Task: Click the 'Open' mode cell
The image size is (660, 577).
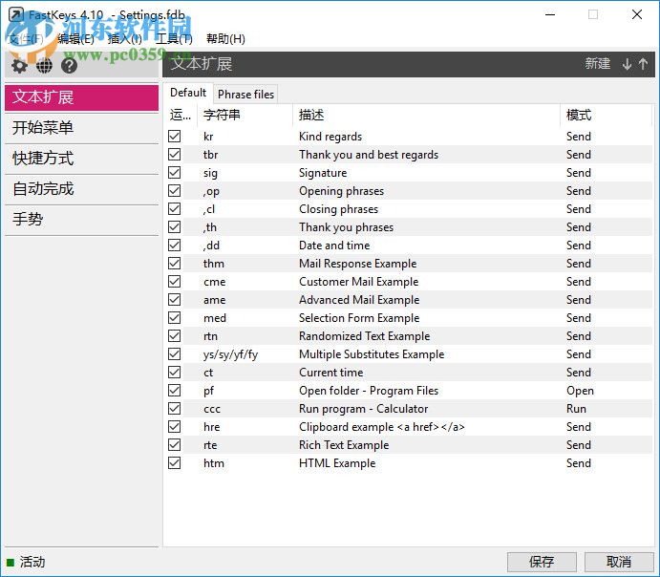Action: pos(580,391)
